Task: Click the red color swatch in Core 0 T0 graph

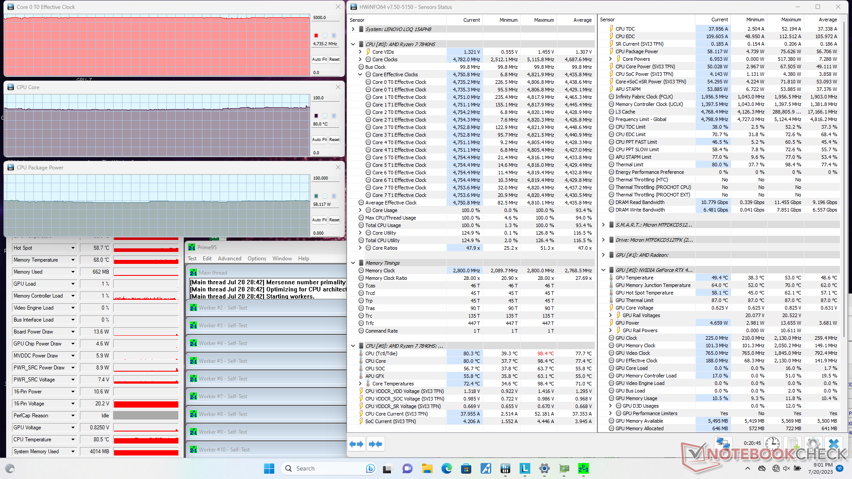Action: click(316, 35)
